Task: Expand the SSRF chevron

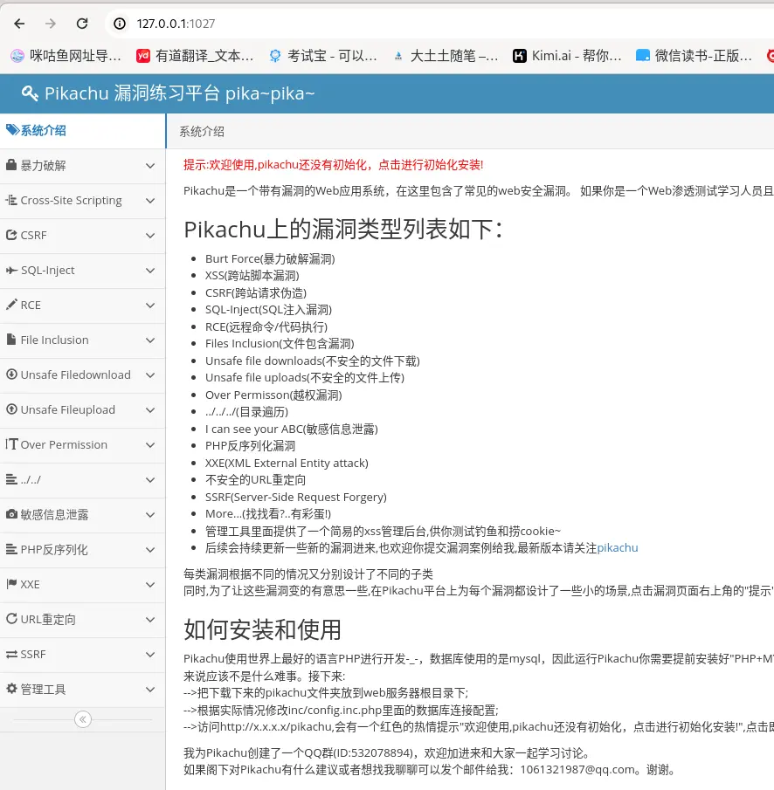Action: (x=149, y=654)
